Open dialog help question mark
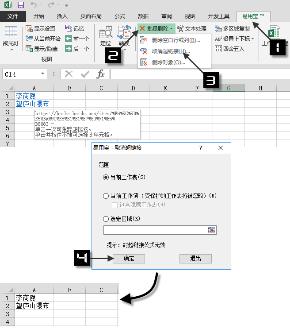This screenshot has width=290, height=329. (201, 148)
